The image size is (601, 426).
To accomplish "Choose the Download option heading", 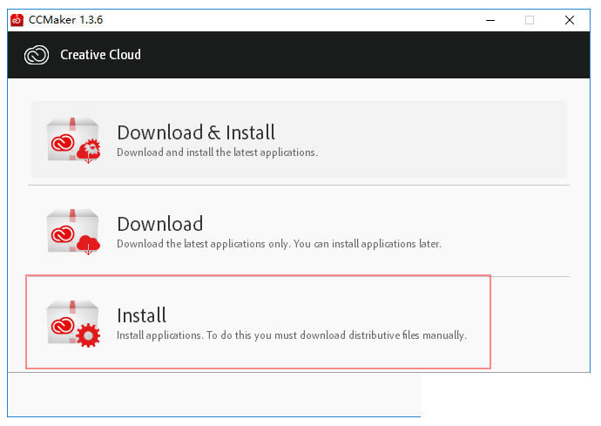I will coord(160,224).
